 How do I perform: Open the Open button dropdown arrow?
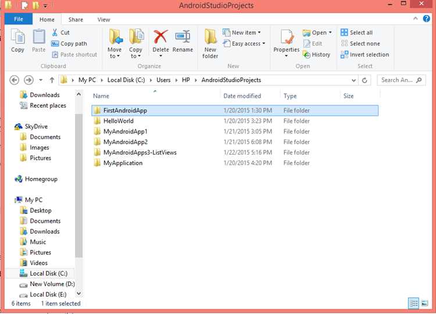(330, 32)
